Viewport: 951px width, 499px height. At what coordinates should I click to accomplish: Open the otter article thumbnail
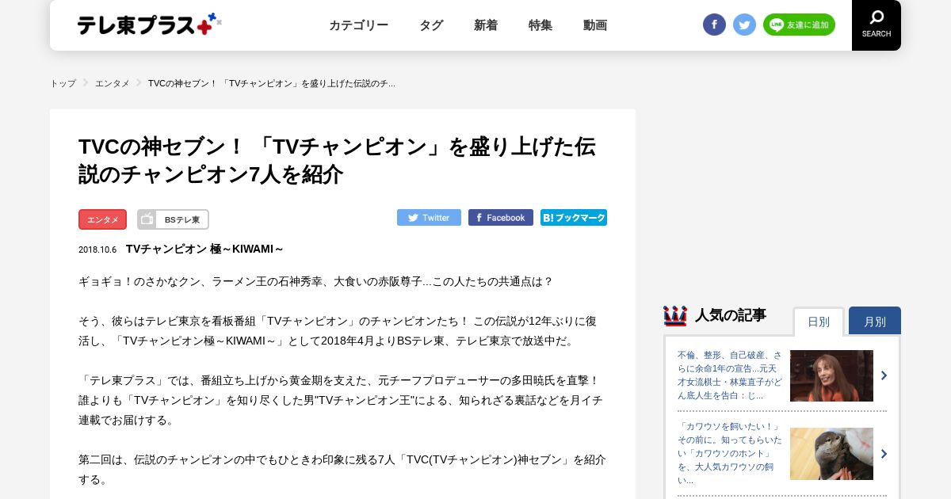click(x=831, y=454)
